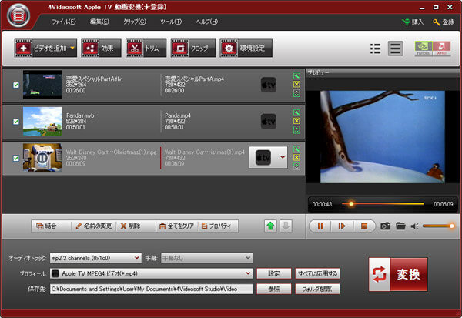
Task: Click green settings icon on Panda row
Action: coord(296,112)
